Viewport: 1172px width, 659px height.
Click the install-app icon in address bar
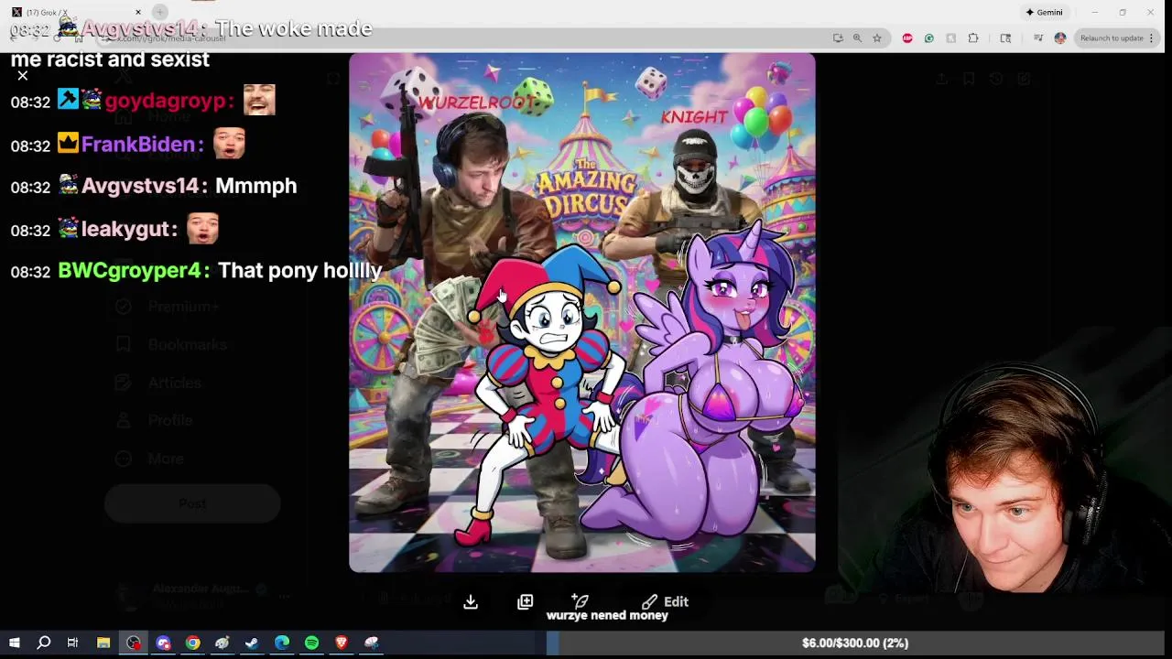[x=838, y=38]
